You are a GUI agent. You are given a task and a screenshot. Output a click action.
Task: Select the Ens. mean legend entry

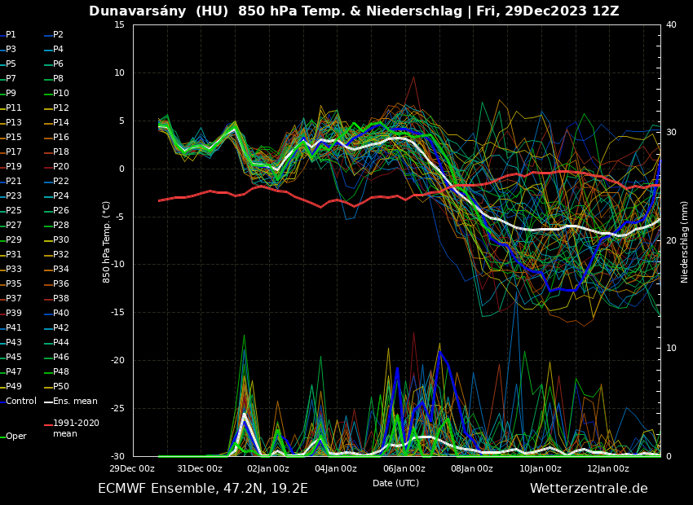click(74, 402)
